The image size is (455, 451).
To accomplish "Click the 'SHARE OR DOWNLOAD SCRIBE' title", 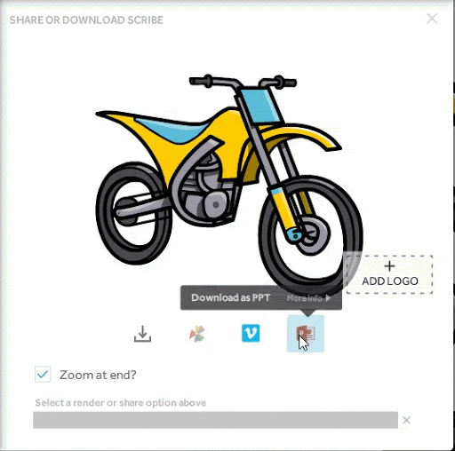I will (86, 20).
